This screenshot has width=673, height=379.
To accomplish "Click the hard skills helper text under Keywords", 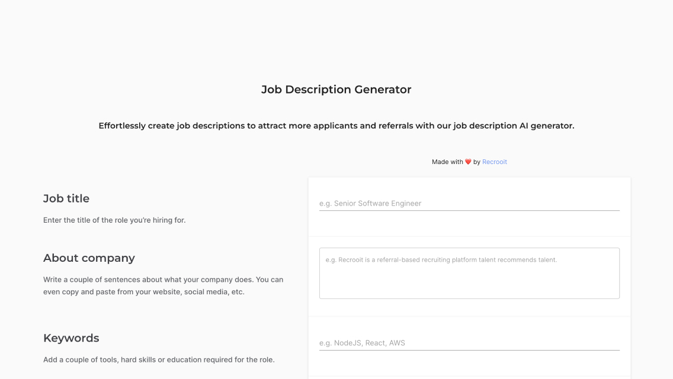I will click(x=158, y=359).
